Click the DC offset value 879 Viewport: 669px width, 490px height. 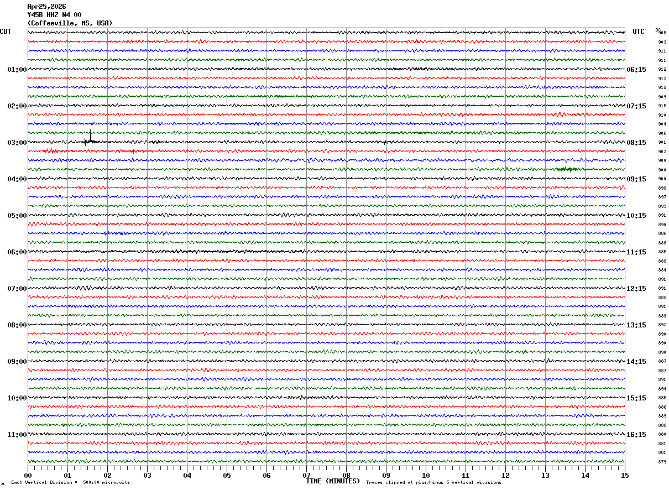[x=662, y=462]
